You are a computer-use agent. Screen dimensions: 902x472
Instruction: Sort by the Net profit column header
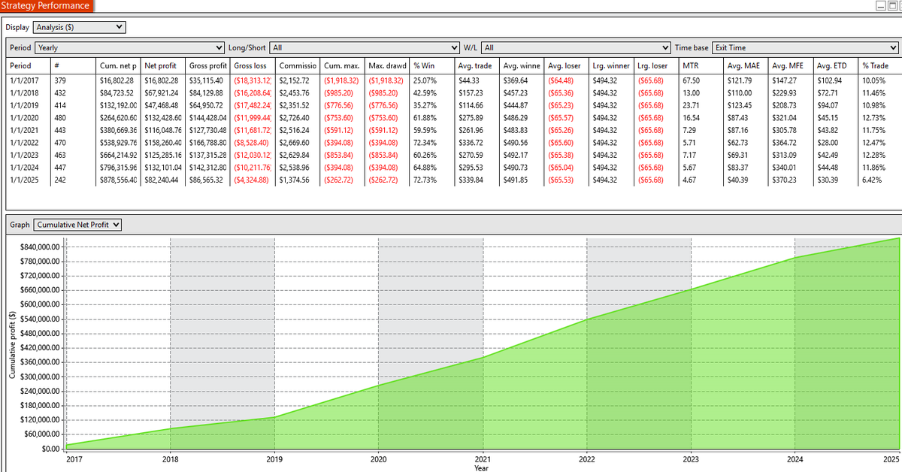pyautogui.click(x=163, y=66)
